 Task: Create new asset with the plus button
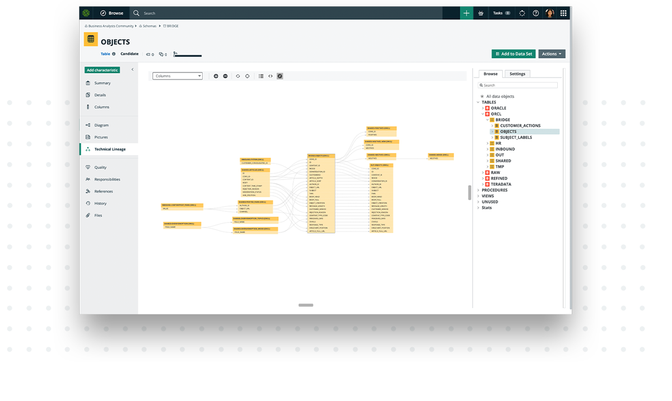click(x=466, y=12)
